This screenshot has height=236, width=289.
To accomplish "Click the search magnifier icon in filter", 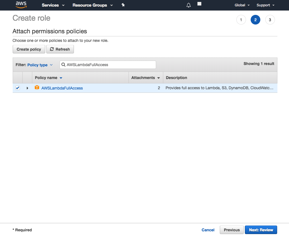I will (63, 65).
